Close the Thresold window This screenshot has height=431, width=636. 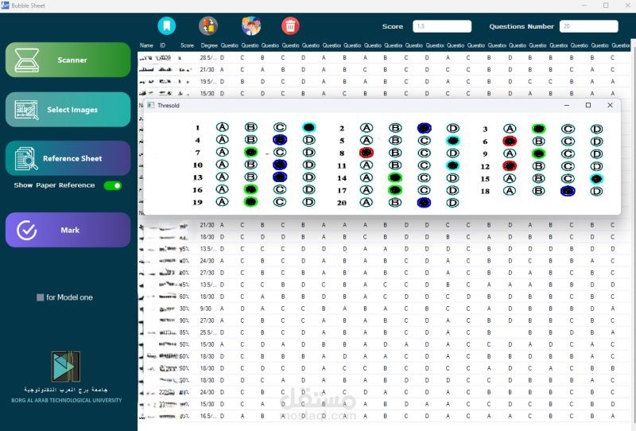coord(610,105)
